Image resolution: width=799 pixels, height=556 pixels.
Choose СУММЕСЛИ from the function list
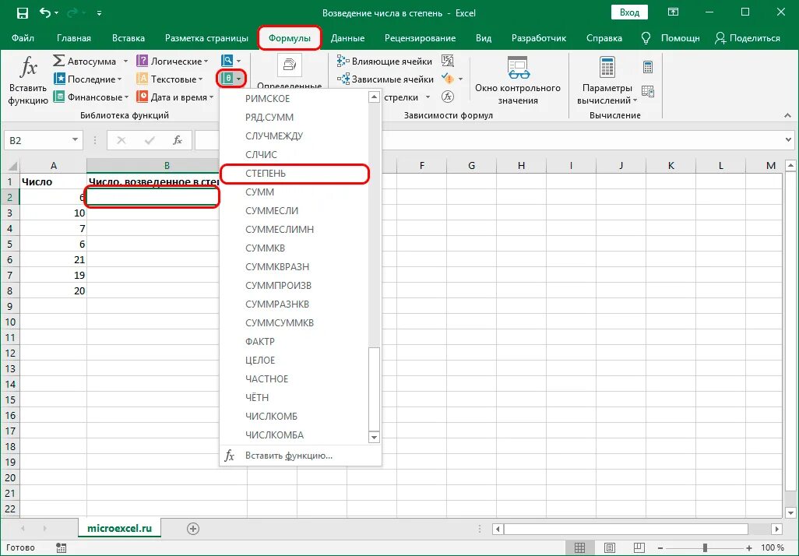point(294,211)
